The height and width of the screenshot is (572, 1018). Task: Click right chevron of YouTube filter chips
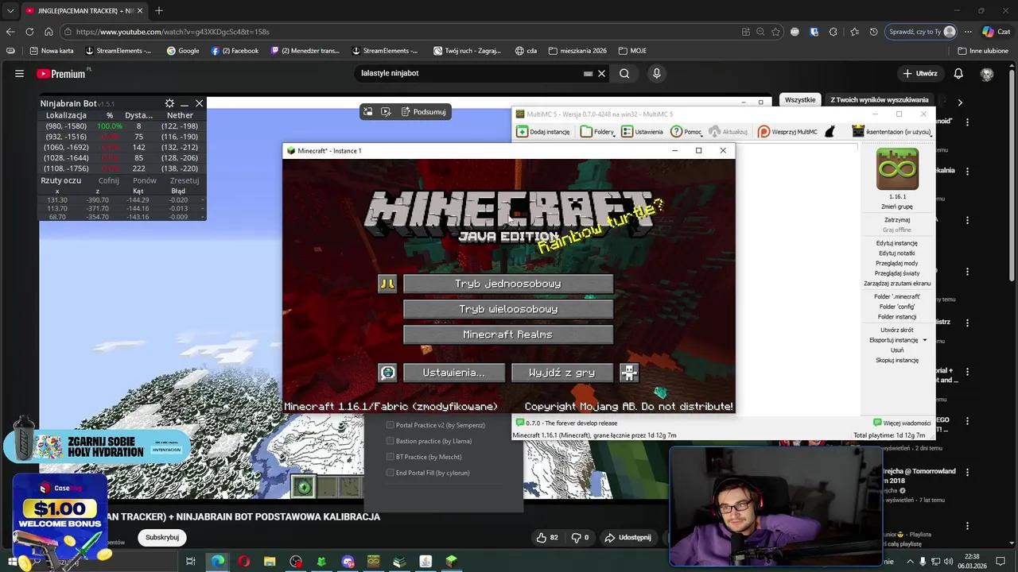(x=960, y=102)
